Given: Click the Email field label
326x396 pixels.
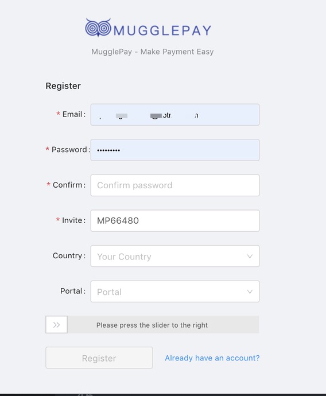Looking at the screenshot, I should coord(71,114).
